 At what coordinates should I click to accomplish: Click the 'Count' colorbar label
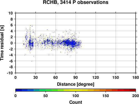tap(76, 102)
